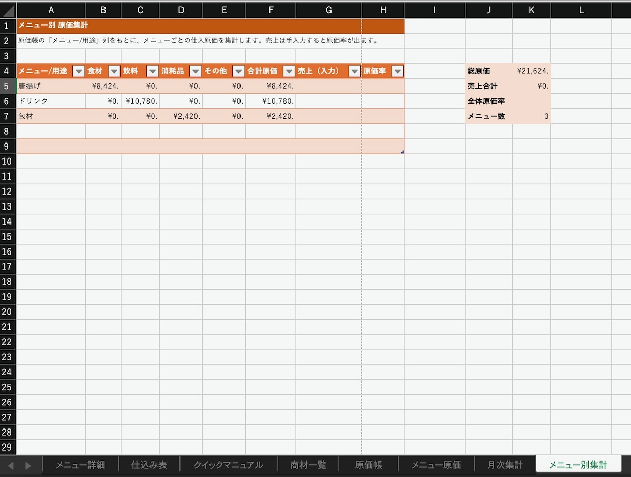Select the ¥2,420. cell under 消耗品
The height and width of the screenshot is (477, 631).
(x=181, y=116)
